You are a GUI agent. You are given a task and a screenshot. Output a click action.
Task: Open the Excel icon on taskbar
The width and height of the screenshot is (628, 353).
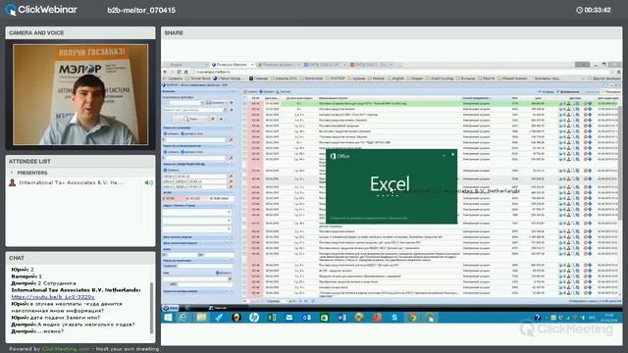[x=272, y=318]
